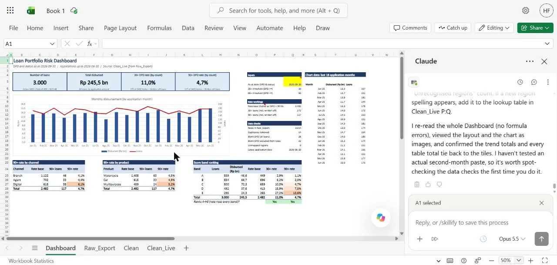
Task: Open the Microsoft 365 app launcher
Action: pyautogui.click(x=10, y=10)
